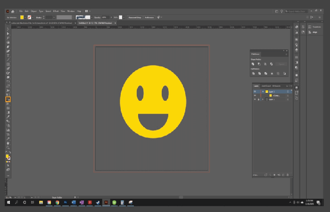Select the Hand tool
The height and width of the screenshot is (212, 330).
point(8,143)
